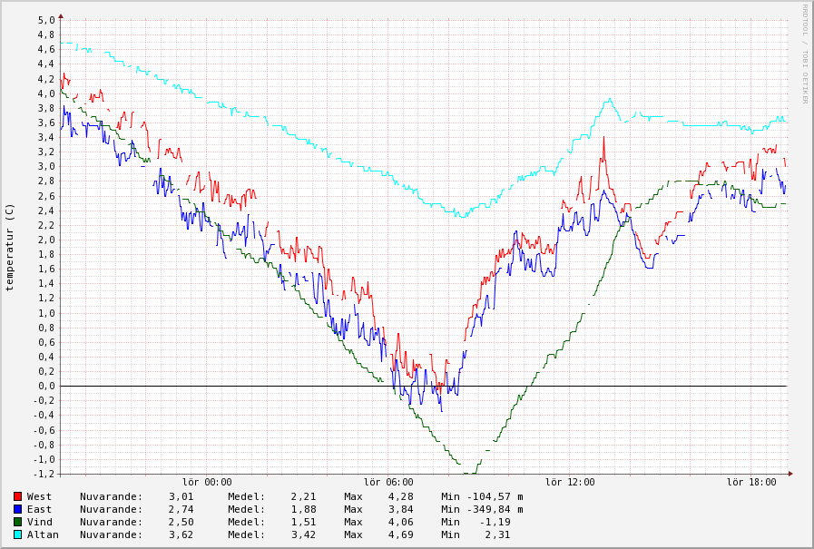Click the red arrow ending the x-axis

(790, 473)
